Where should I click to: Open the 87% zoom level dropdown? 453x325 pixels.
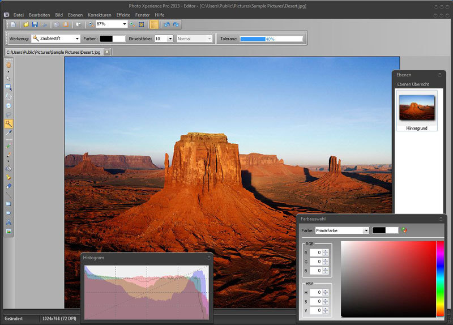(125, 24)
